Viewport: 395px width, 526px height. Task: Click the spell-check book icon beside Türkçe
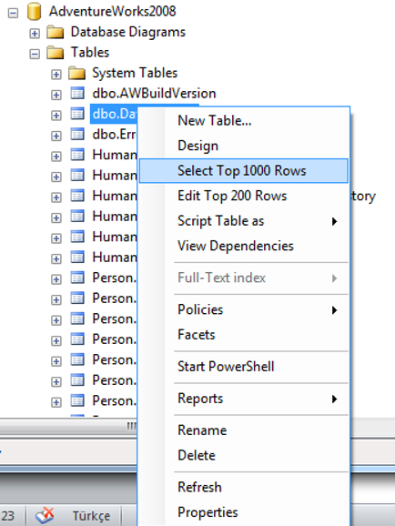(45, 516)
